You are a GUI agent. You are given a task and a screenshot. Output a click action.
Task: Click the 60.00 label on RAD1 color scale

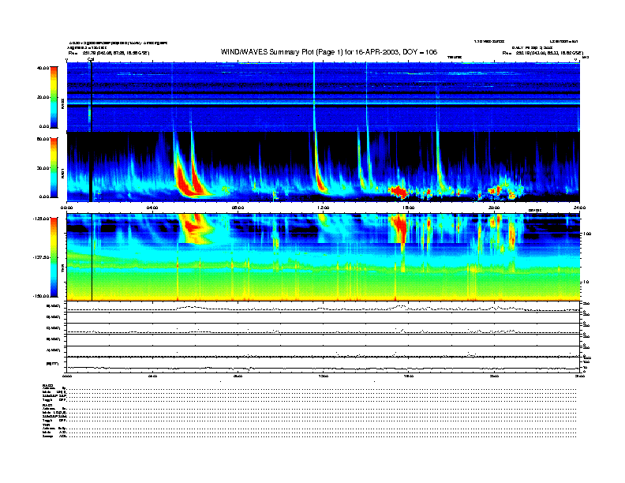(43, 139)
